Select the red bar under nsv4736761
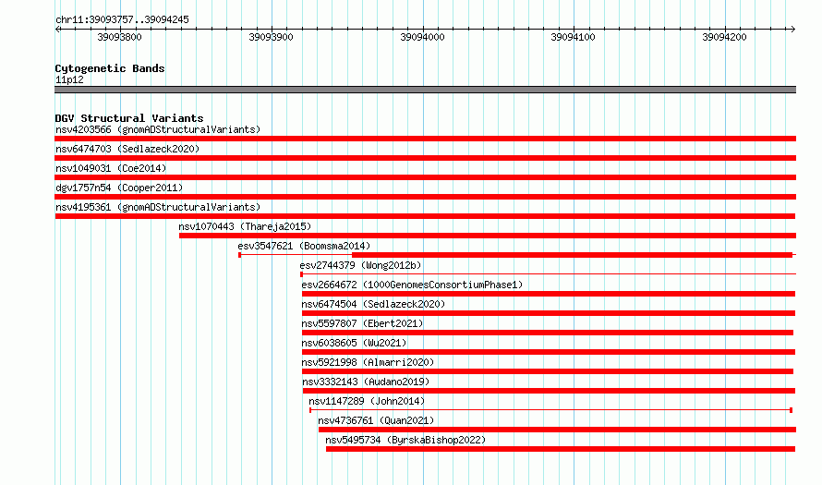 click(557, 430)
